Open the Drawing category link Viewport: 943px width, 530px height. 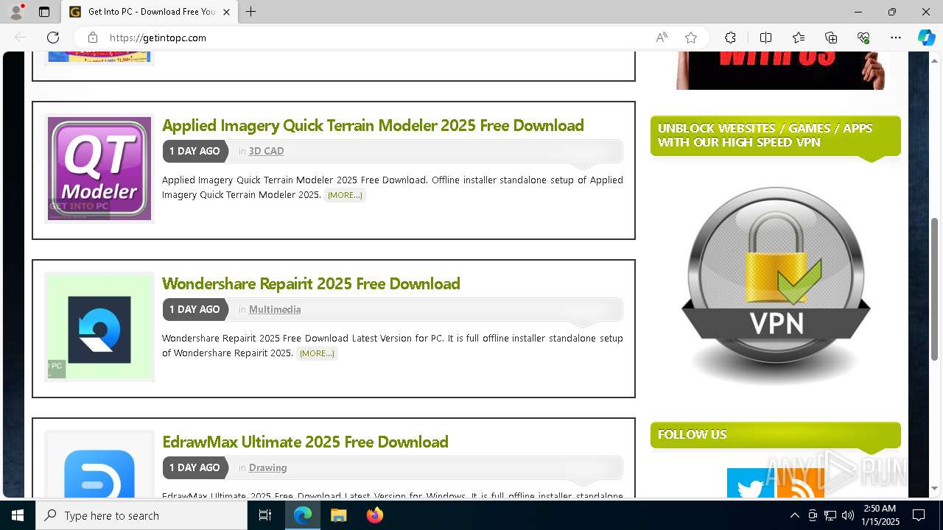[x=267, y=467]
